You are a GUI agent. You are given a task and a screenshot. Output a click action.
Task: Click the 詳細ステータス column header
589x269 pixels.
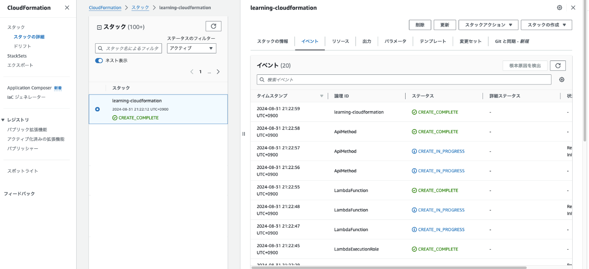point(505,96)
